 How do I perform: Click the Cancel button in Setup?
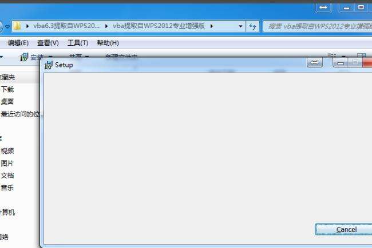344,229
